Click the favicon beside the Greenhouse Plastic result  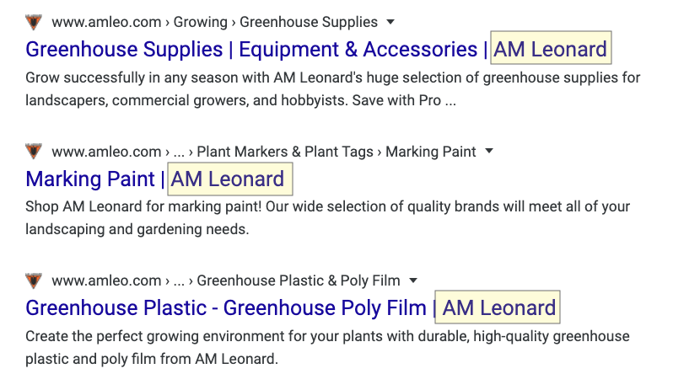pos(34,280)
